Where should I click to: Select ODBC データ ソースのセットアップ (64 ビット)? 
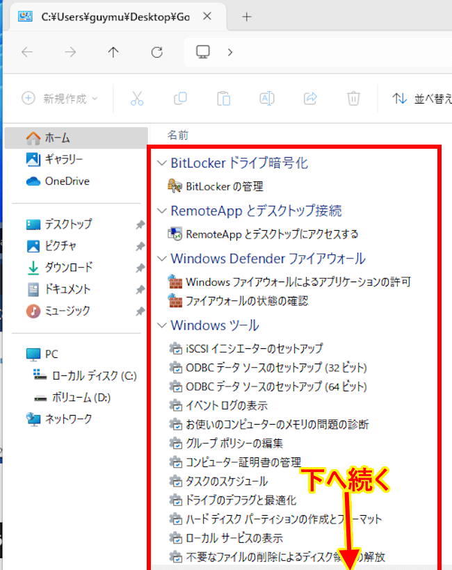tap(268, 386)
